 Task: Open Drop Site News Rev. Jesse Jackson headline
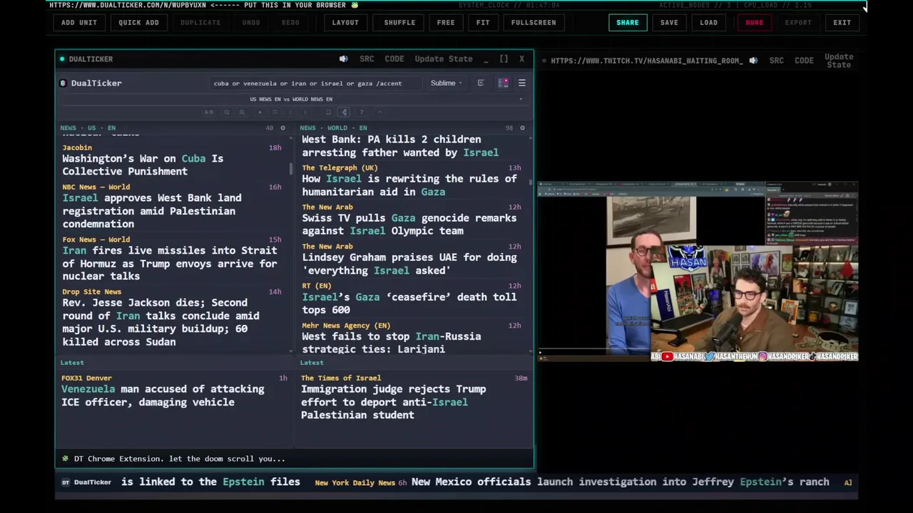(160, 322)
